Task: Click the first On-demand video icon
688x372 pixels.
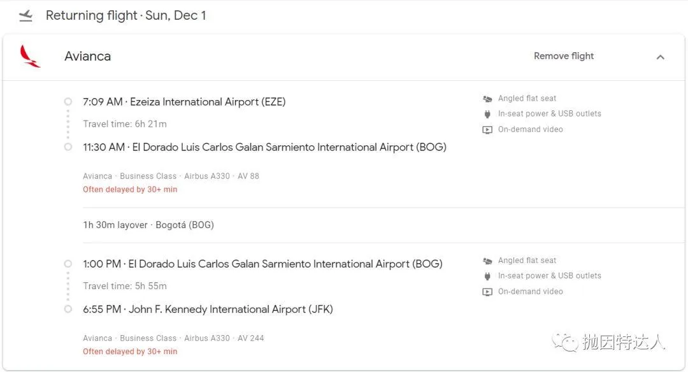Action: (487, 130)
